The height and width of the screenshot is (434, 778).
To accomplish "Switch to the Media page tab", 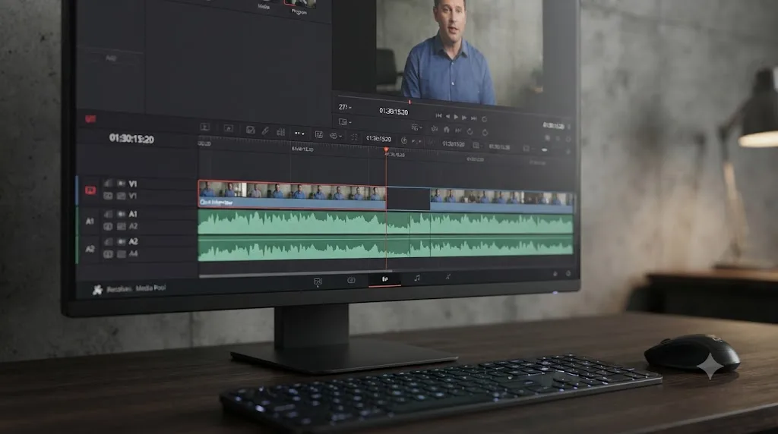I will tap(318, 281).
